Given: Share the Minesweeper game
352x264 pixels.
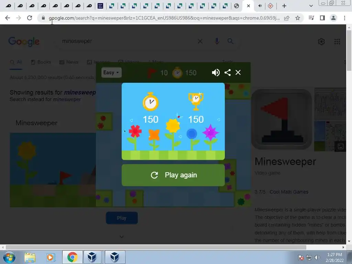Looking at the screenshot, I should pyautogui.click(x=228, y=73).
